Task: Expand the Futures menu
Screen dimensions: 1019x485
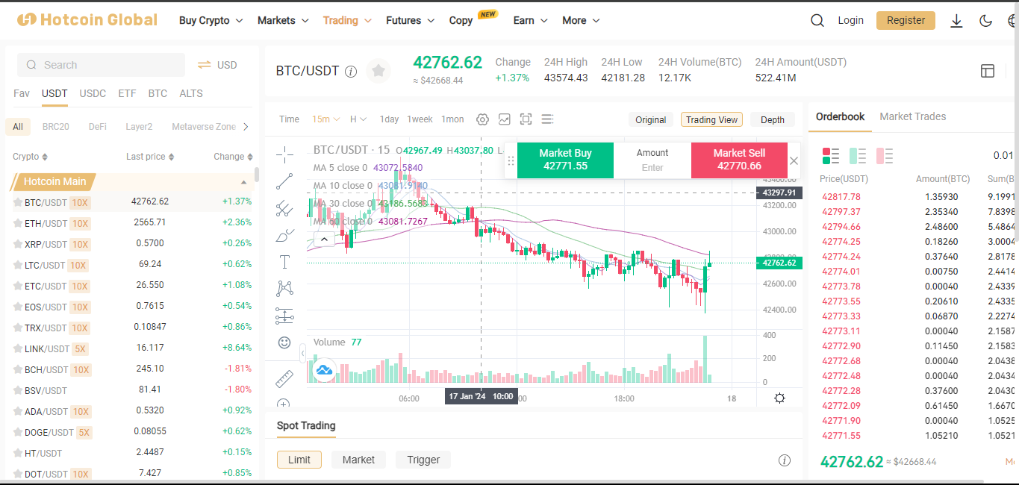Action: [411, 20]
